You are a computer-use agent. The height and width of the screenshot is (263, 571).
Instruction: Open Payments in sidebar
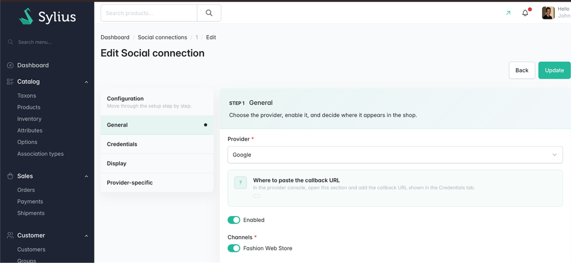(30, 202)
